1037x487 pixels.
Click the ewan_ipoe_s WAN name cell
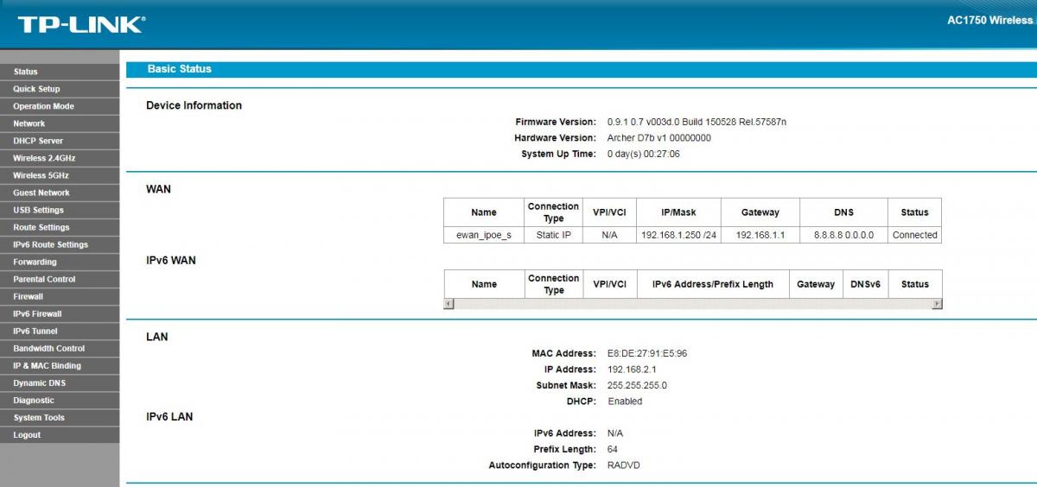484,235
